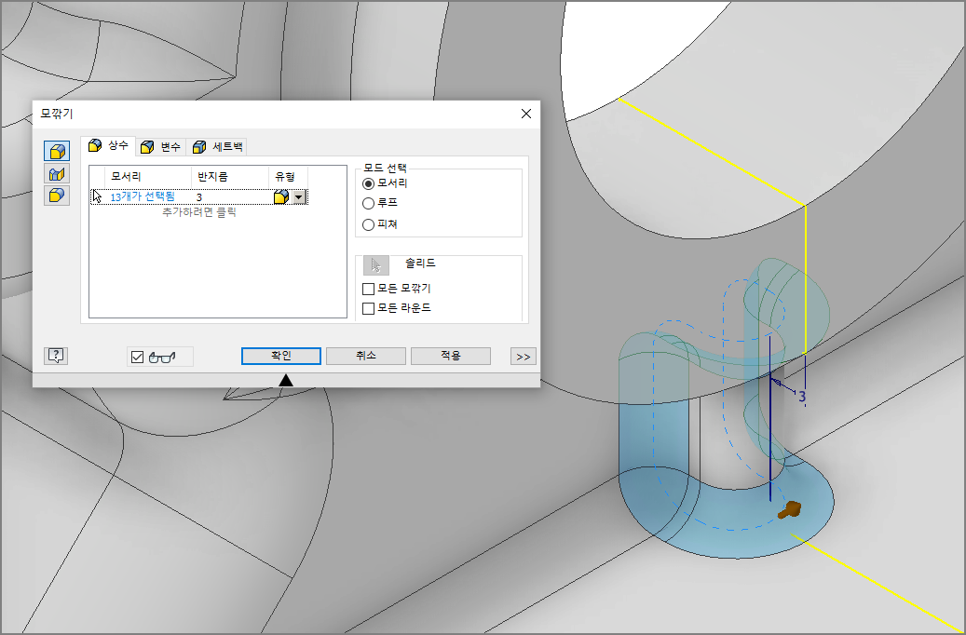
Task: Close the 모깎기 dialog
Action: click(526, 114)
